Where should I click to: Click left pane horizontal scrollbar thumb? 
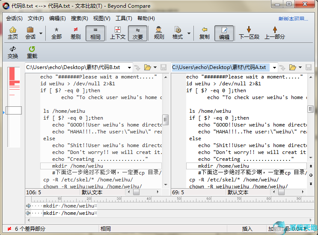click(x=136, y=192)
